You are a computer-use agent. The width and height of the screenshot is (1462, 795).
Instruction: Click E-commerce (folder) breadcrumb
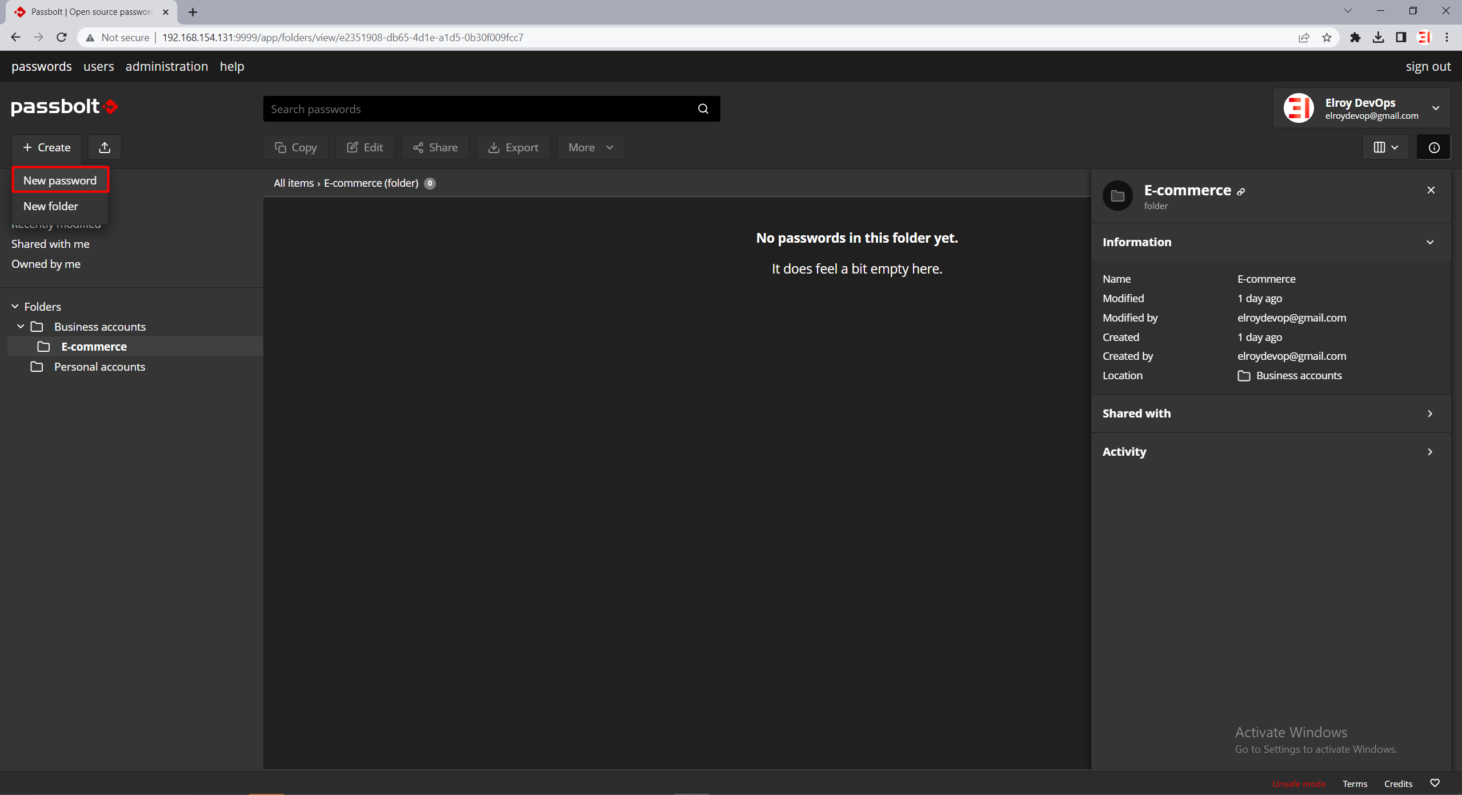click(371, 183)
